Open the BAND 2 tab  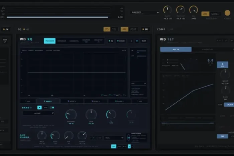tap(72, 101)
